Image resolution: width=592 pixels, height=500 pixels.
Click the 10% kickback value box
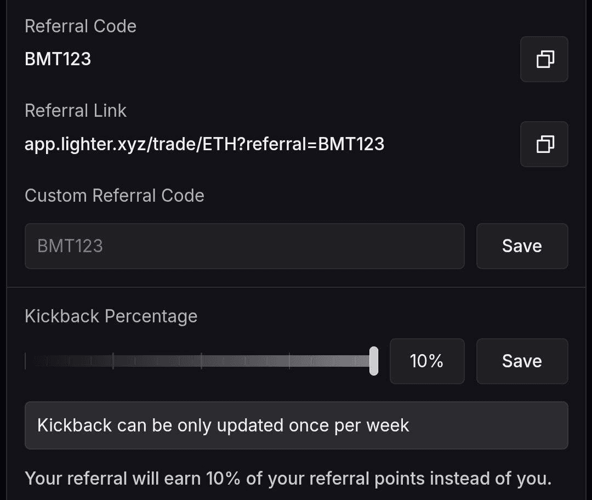(426, 361)
